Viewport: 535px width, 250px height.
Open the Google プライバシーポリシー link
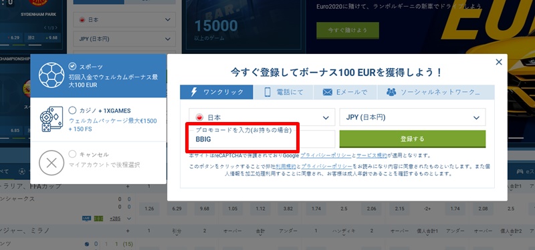coord(326,155)
